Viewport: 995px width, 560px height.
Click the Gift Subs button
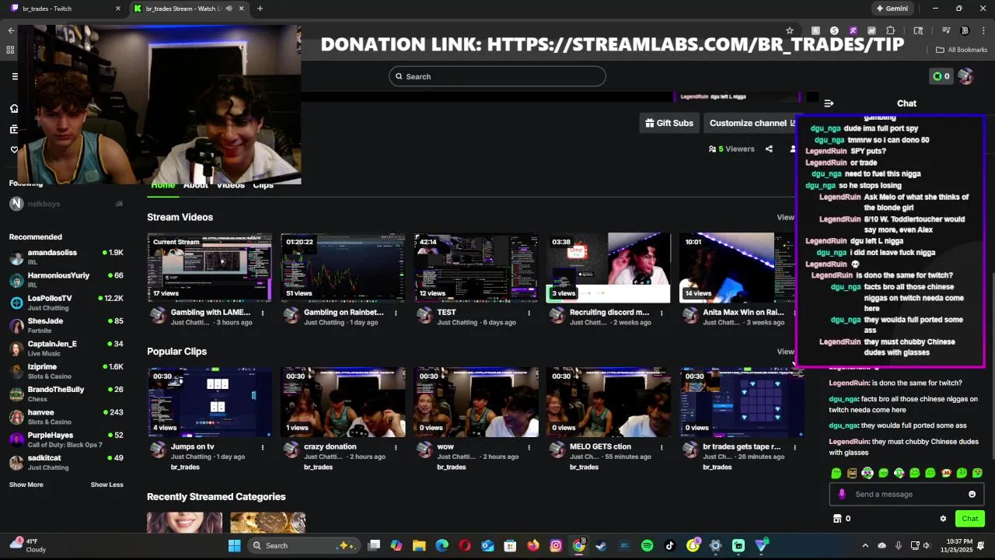[x=669, y=123]
